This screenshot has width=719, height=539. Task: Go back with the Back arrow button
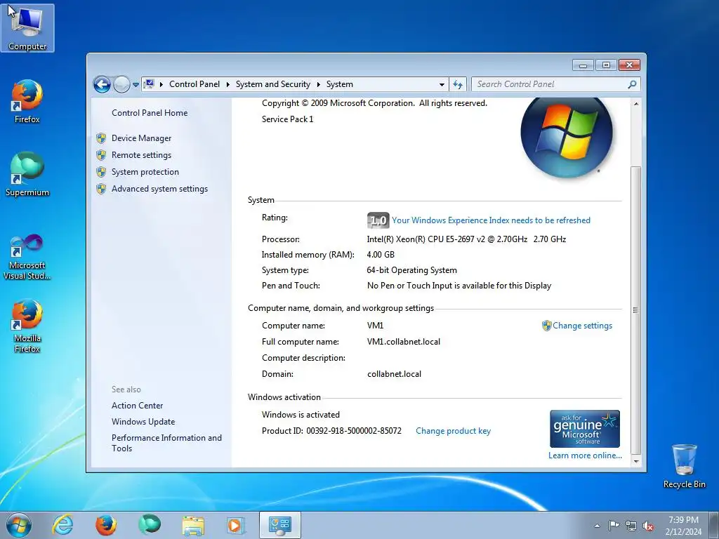102,84
